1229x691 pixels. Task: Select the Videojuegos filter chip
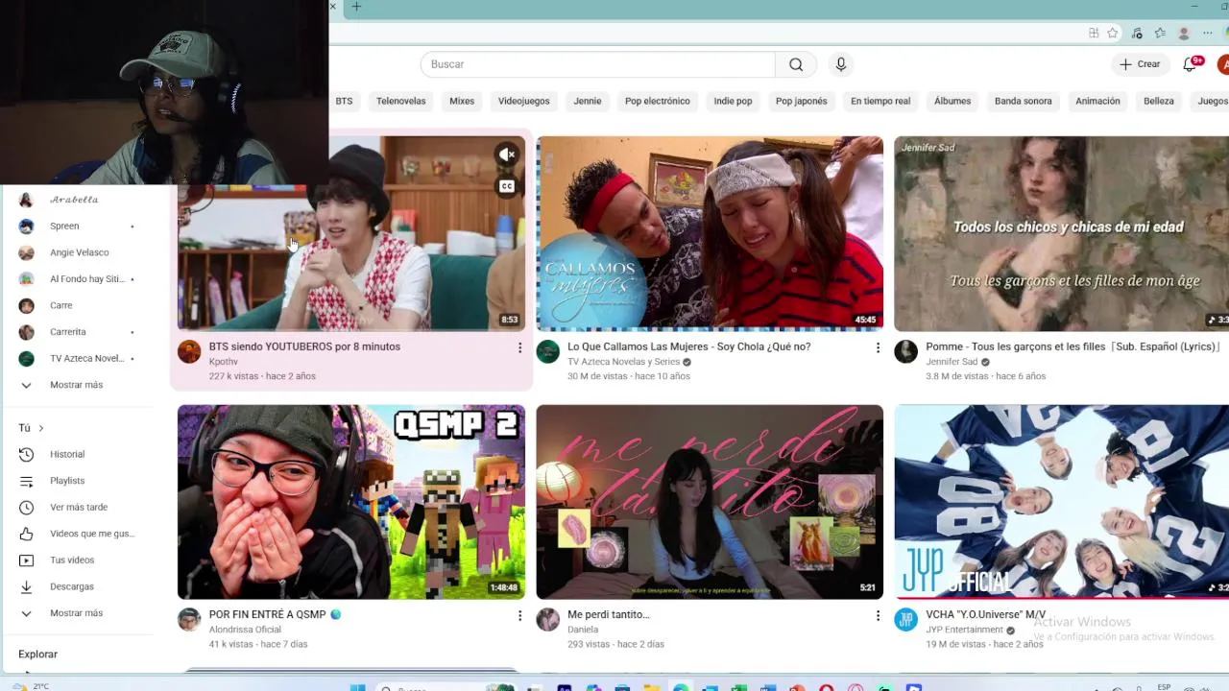[x=524, y=101]
